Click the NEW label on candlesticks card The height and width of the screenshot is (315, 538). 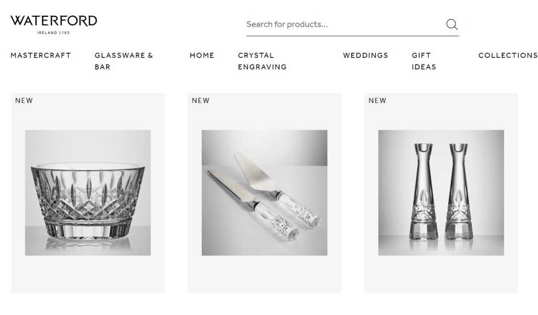pyautogui.click(x=377, y=100)
